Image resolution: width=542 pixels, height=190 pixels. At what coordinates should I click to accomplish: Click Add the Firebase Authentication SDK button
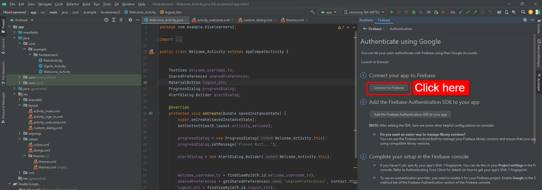click(x=410, y=114)
